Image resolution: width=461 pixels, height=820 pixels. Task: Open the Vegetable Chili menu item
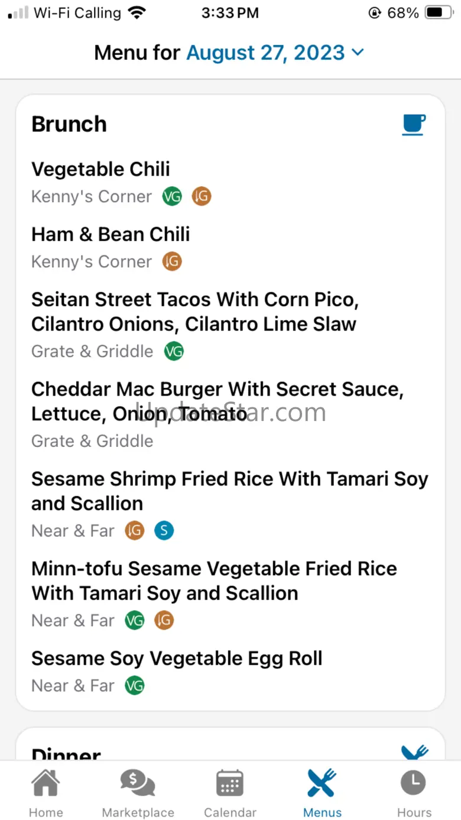(100, 169)
